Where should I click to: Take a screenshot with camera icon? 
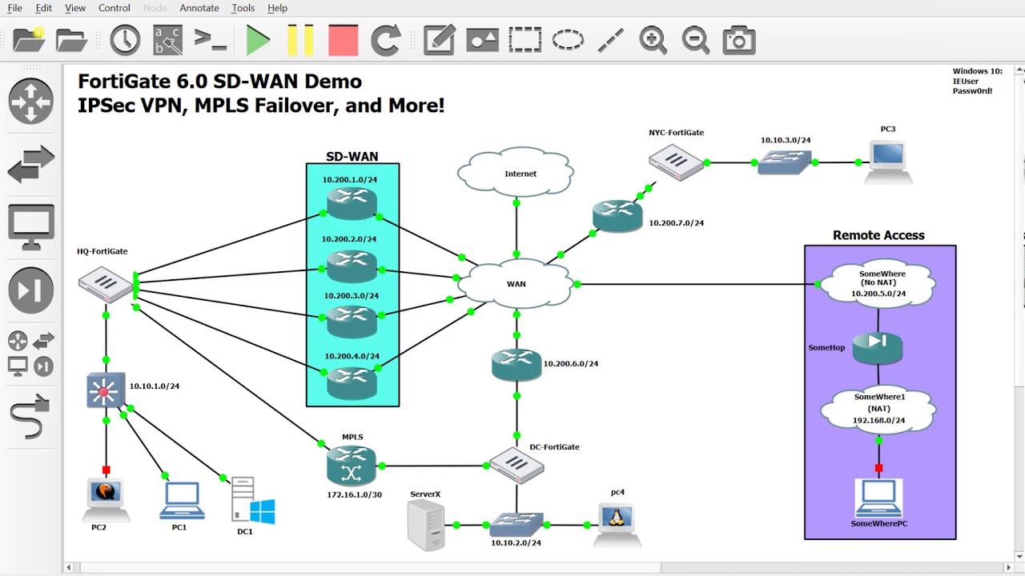(738, 40)
